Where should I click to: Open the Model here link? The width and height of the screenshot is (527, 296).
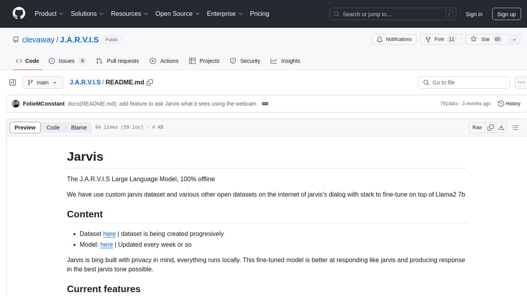point(107,244)
